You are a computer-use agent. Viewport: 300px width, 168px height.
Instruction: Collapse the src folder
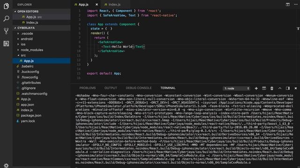coord(23,56)
